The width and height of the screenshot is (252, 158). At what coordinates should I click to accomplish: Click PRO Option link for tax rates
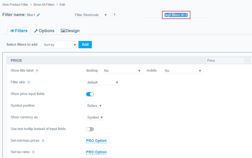tap(96, 152)
